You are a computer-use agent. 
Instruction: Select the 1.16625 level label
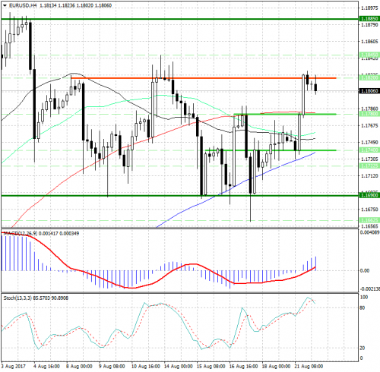[369, 220]
